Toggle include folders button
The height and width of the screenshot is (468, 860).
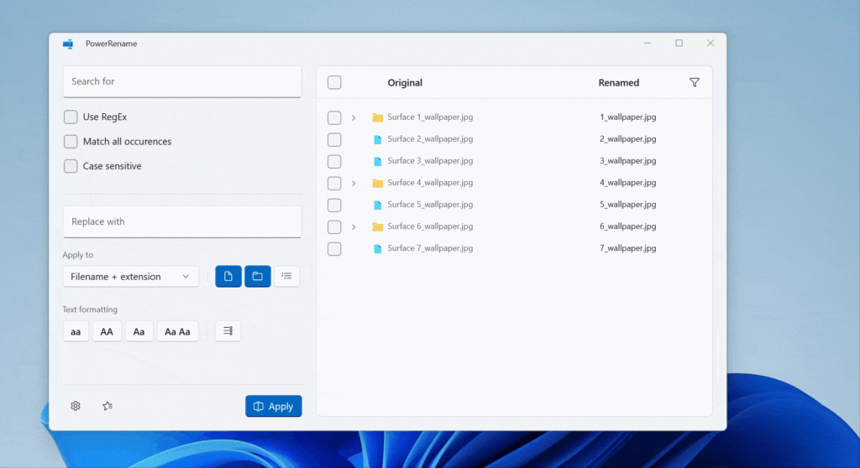pyautogui.click(x=257, y=276)
